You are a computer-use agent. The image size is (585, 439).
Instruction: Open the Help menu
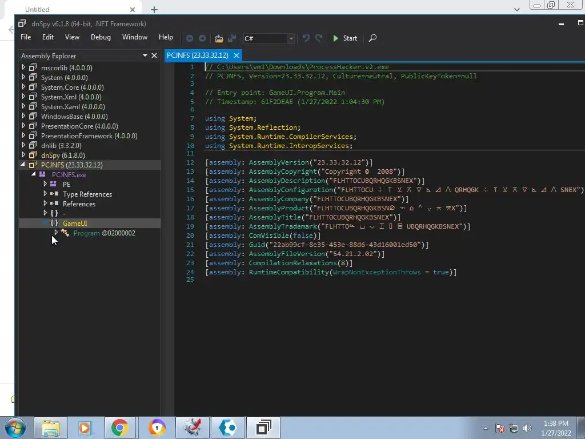[166, 37]
